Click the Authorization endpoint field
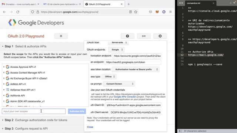Image resolution: width=237 pixels, height=133 pixels. [x=137, y=56]
